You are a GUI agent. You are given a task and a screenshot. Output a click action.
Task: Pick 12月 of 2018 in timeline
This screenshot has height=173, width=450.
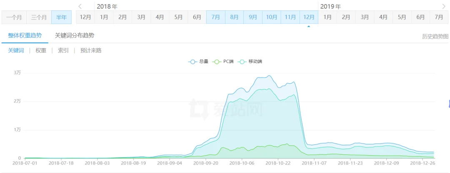[x=308, y=17]
